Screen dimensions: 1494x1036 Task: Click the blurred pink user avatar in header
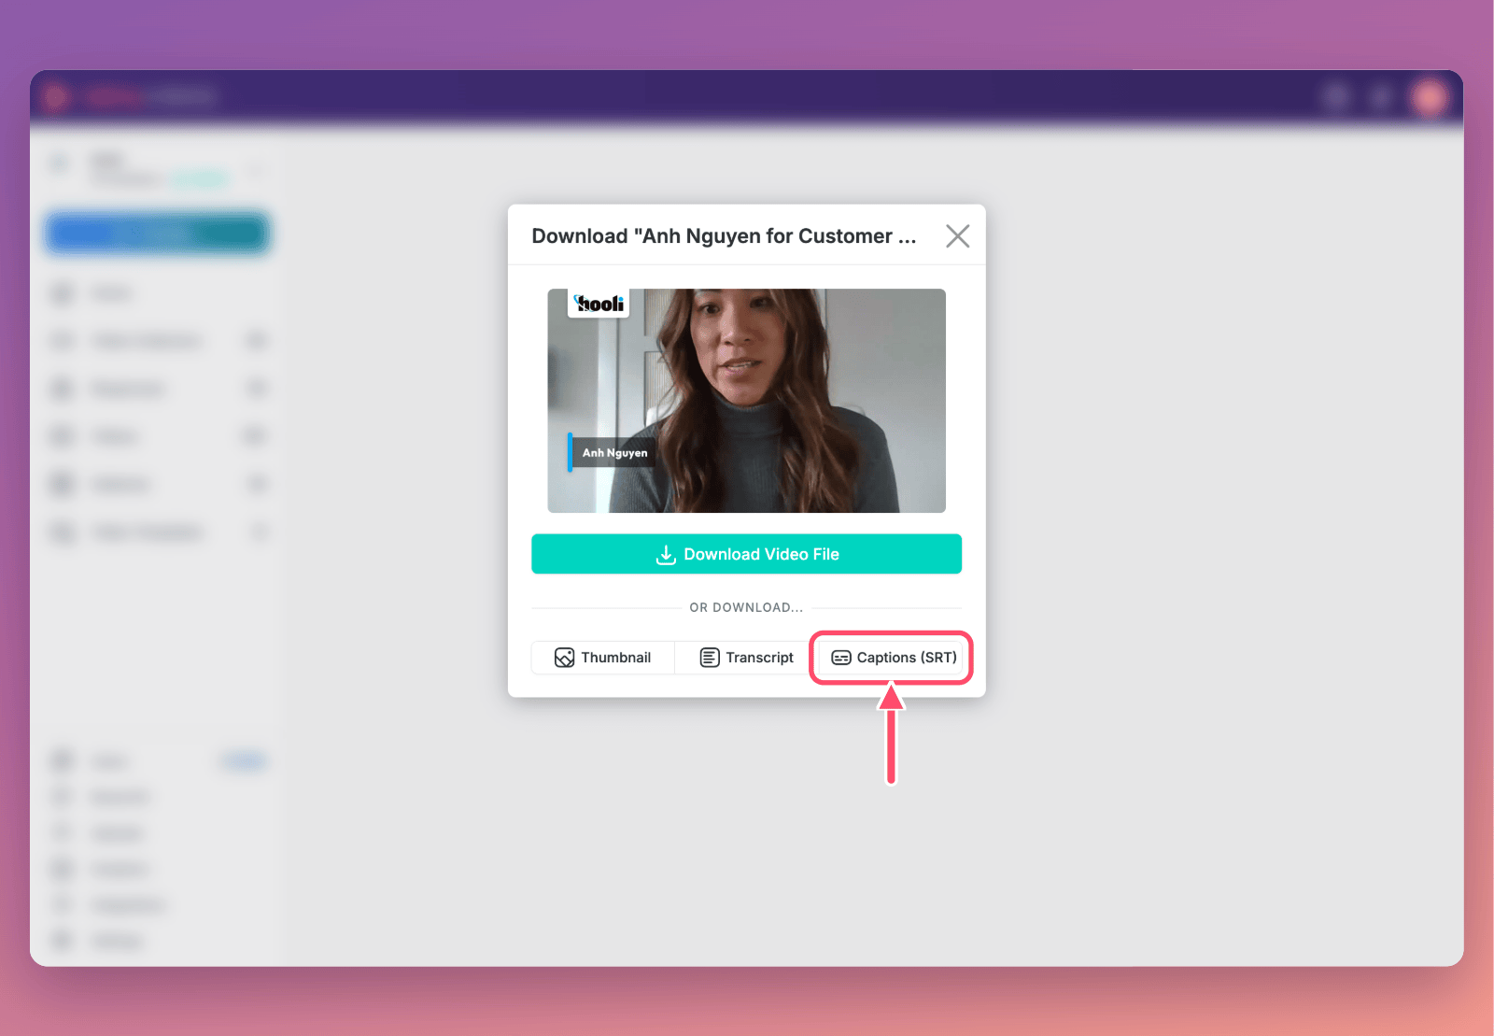click(1429, 97)
